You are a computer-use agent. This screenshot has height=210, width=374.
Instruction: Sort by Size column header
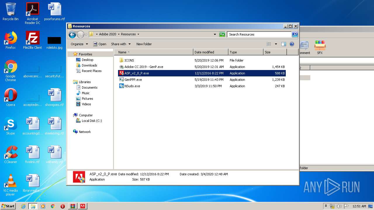click(275, 52)
